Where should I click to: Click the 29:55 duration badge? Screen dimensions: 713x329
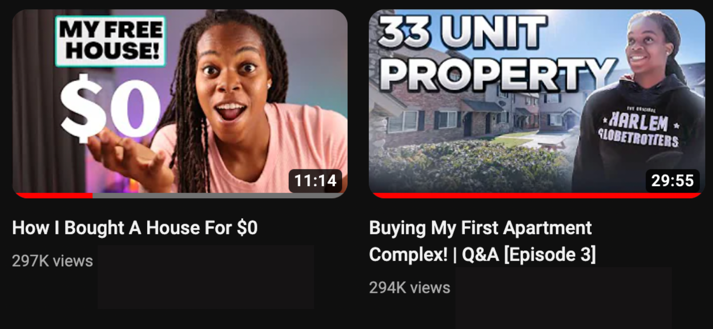(672, 181)
